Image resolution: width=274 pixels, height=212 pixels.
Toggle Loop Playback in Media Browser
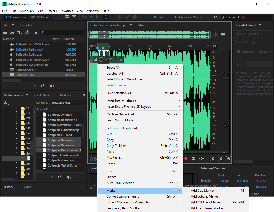click(x=60, y=177)
